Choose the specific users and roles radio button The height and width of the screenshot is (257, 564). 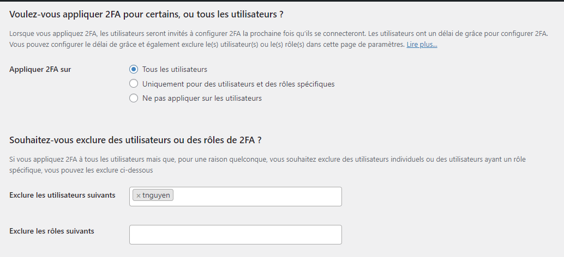(x=134, y=84)
